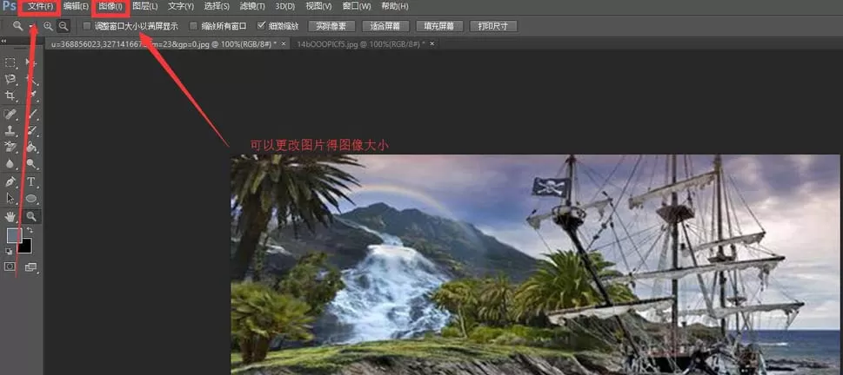The height and width of the screenshot is (375, 843).
Task: Open the 文件(F) menu
Action: click(x=40, y=6)
